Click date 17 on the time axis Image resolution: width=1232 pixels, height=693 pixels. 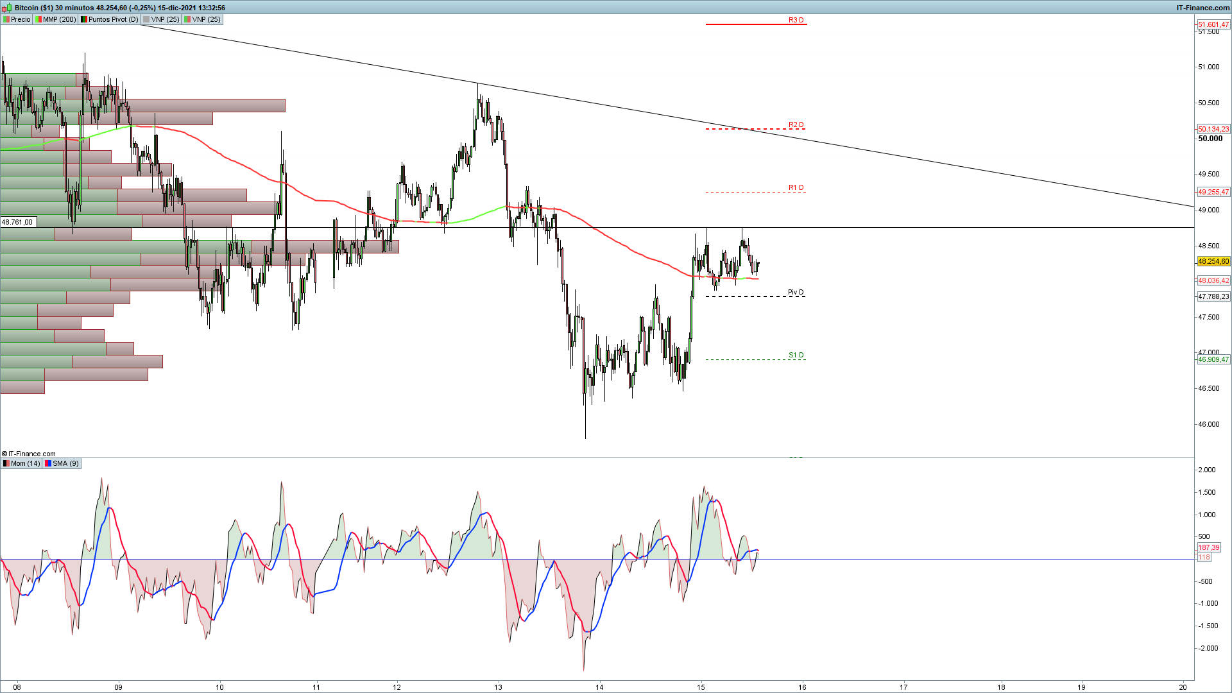click(903, 687)
